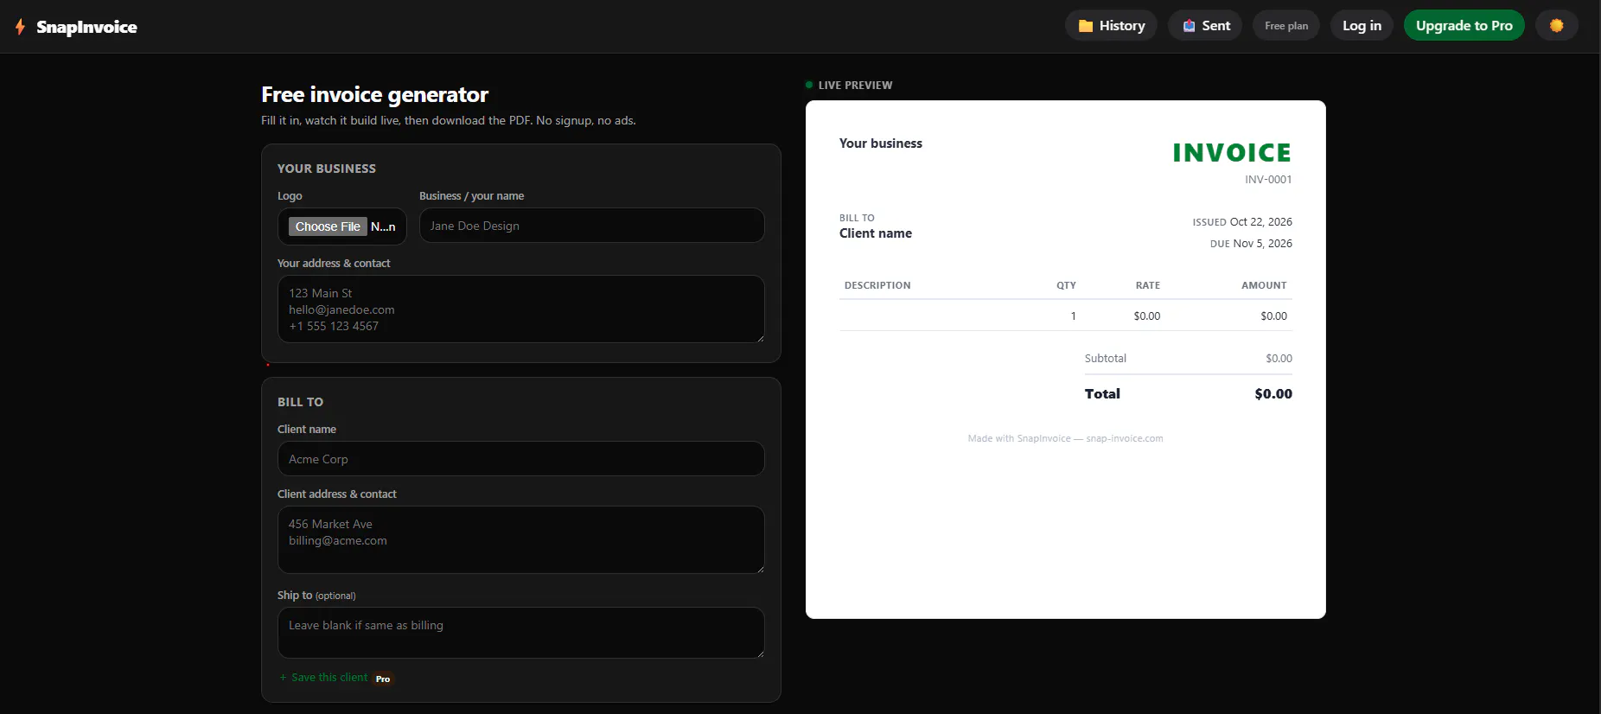Click the Log in button
Image resolution: width=1601 pixels, height=714 pixels.
[1362, 26]
